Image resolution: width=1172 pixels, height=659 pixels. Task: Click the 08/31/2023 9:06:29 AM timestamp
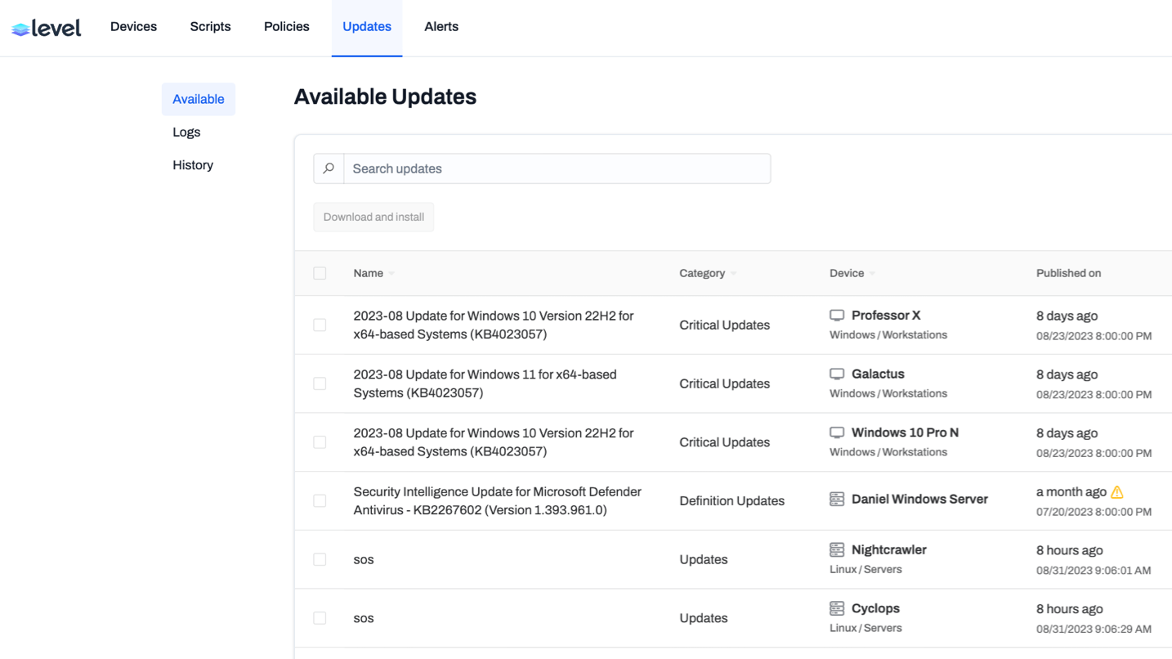(x=1094, y=629)
